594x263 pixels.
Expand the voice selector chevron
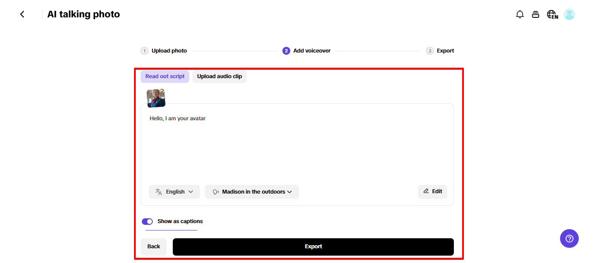click(x=288, y=191)
